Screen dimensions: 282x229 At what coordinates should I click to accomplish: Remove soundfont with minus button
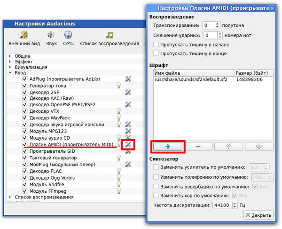coord(198,147)
